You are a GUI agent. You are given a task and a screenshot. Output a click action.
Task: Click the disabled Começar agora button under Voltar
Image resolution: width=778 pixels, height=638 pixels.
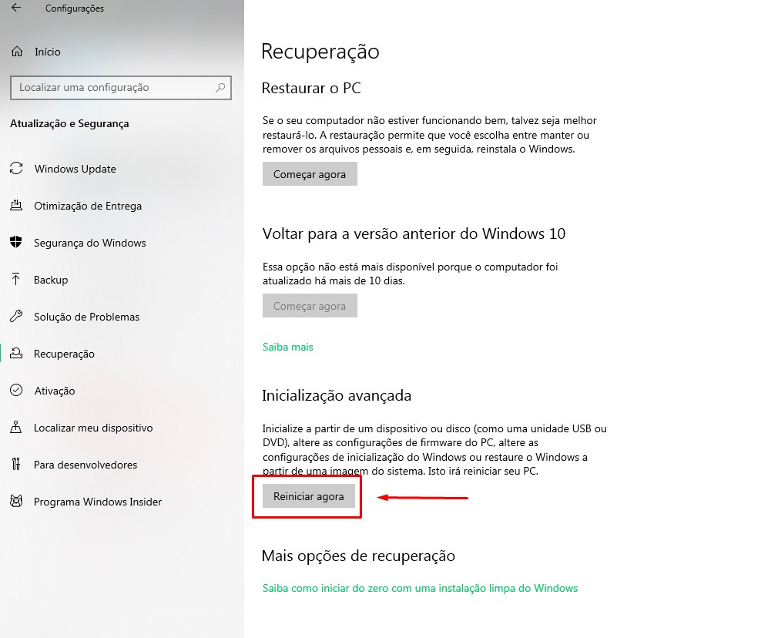[x=310, y=306]
